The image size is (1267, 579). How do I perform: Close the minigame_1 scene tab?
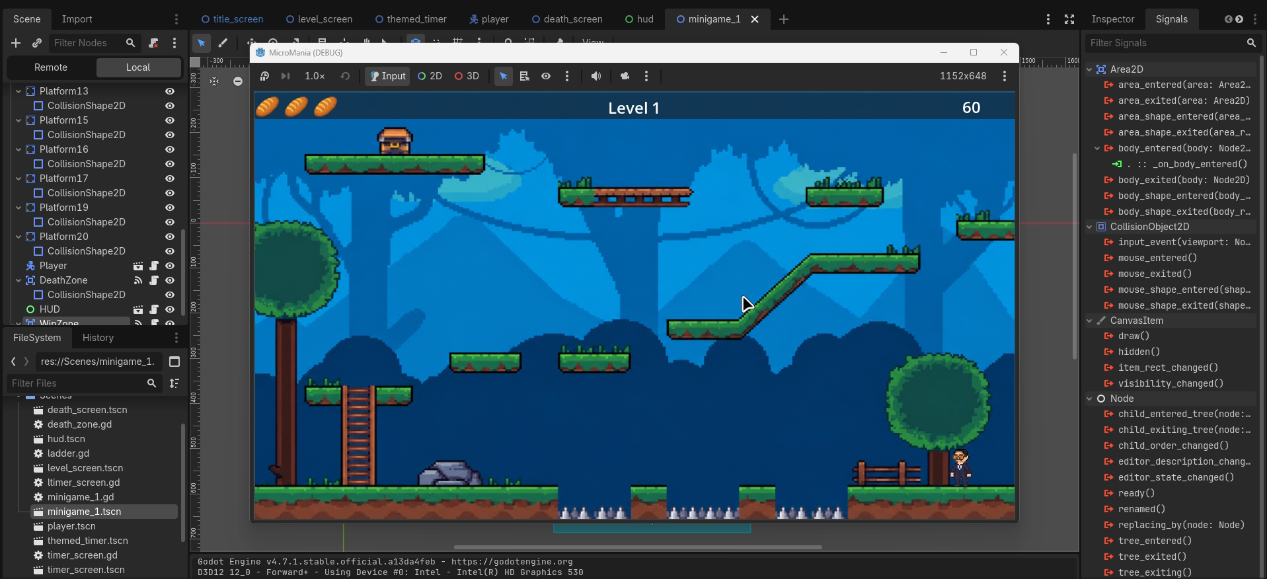755,19
